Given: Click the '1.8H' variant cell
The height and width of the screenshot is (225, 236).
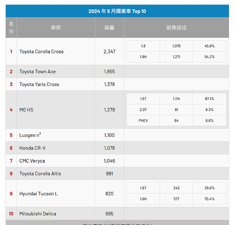Looking at the screenshot, I should pyautogui.click(x=143, y=57).
